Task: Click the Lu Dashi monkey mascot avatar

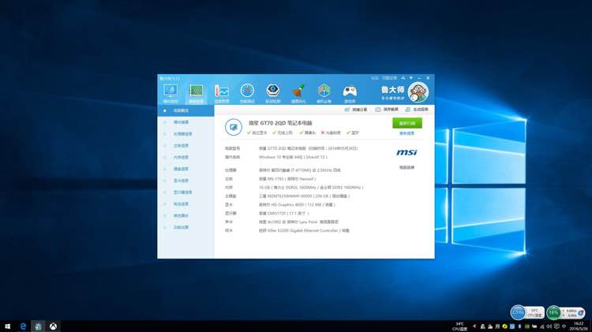Action: (418, 92)
